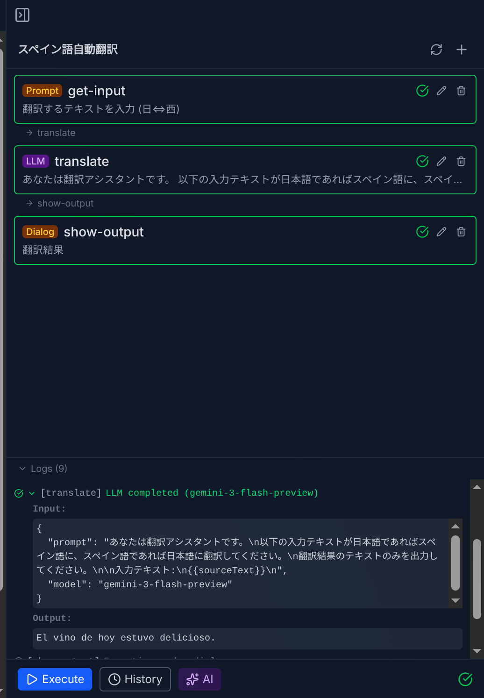Collapse the LLM completed log entry
Screen dimensions: 484x698
point(31,492)
